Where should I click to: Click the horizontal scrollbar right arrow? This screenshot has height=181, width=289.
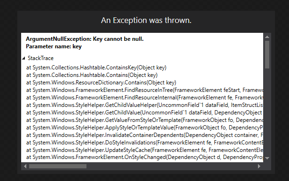tap(259, 166)
